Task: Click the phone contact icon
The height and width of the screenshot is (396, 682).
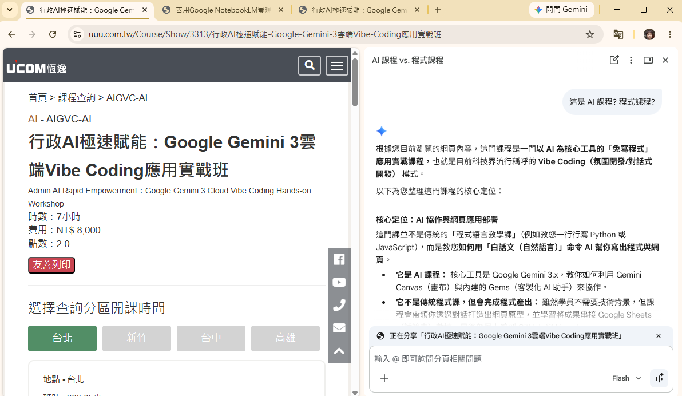Action: (339, 306)
